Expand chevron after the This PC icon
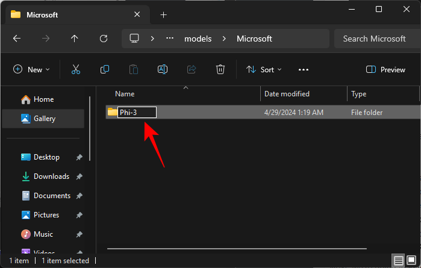Image resolution: width=421 pixels, height=268 pixels. pos(152,39)
